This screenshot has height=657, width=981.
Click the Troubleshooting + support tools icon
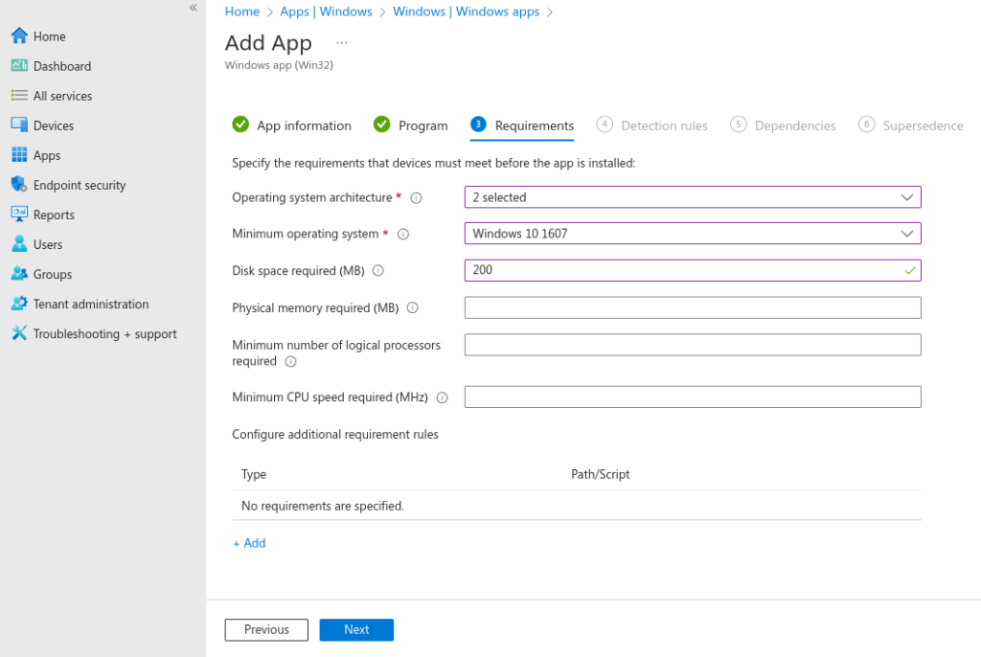coord(19,333)
